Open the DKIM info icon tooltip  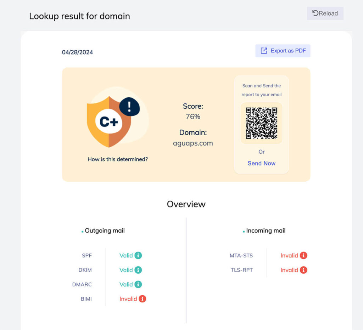[138, 270]
